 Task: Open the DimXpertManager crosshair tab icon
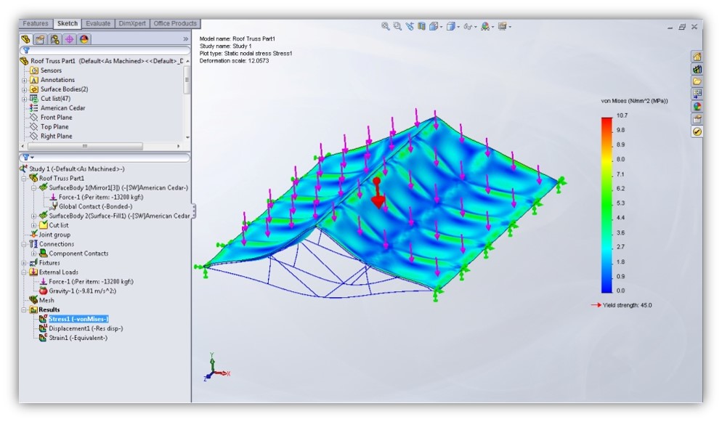pyautogui.click(x=70, y=39)
